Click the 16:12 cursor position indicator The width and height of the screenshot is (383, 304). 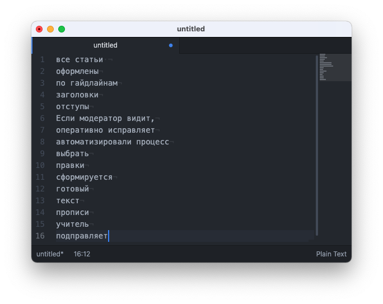pyautogui.click(x=82, y=254)
